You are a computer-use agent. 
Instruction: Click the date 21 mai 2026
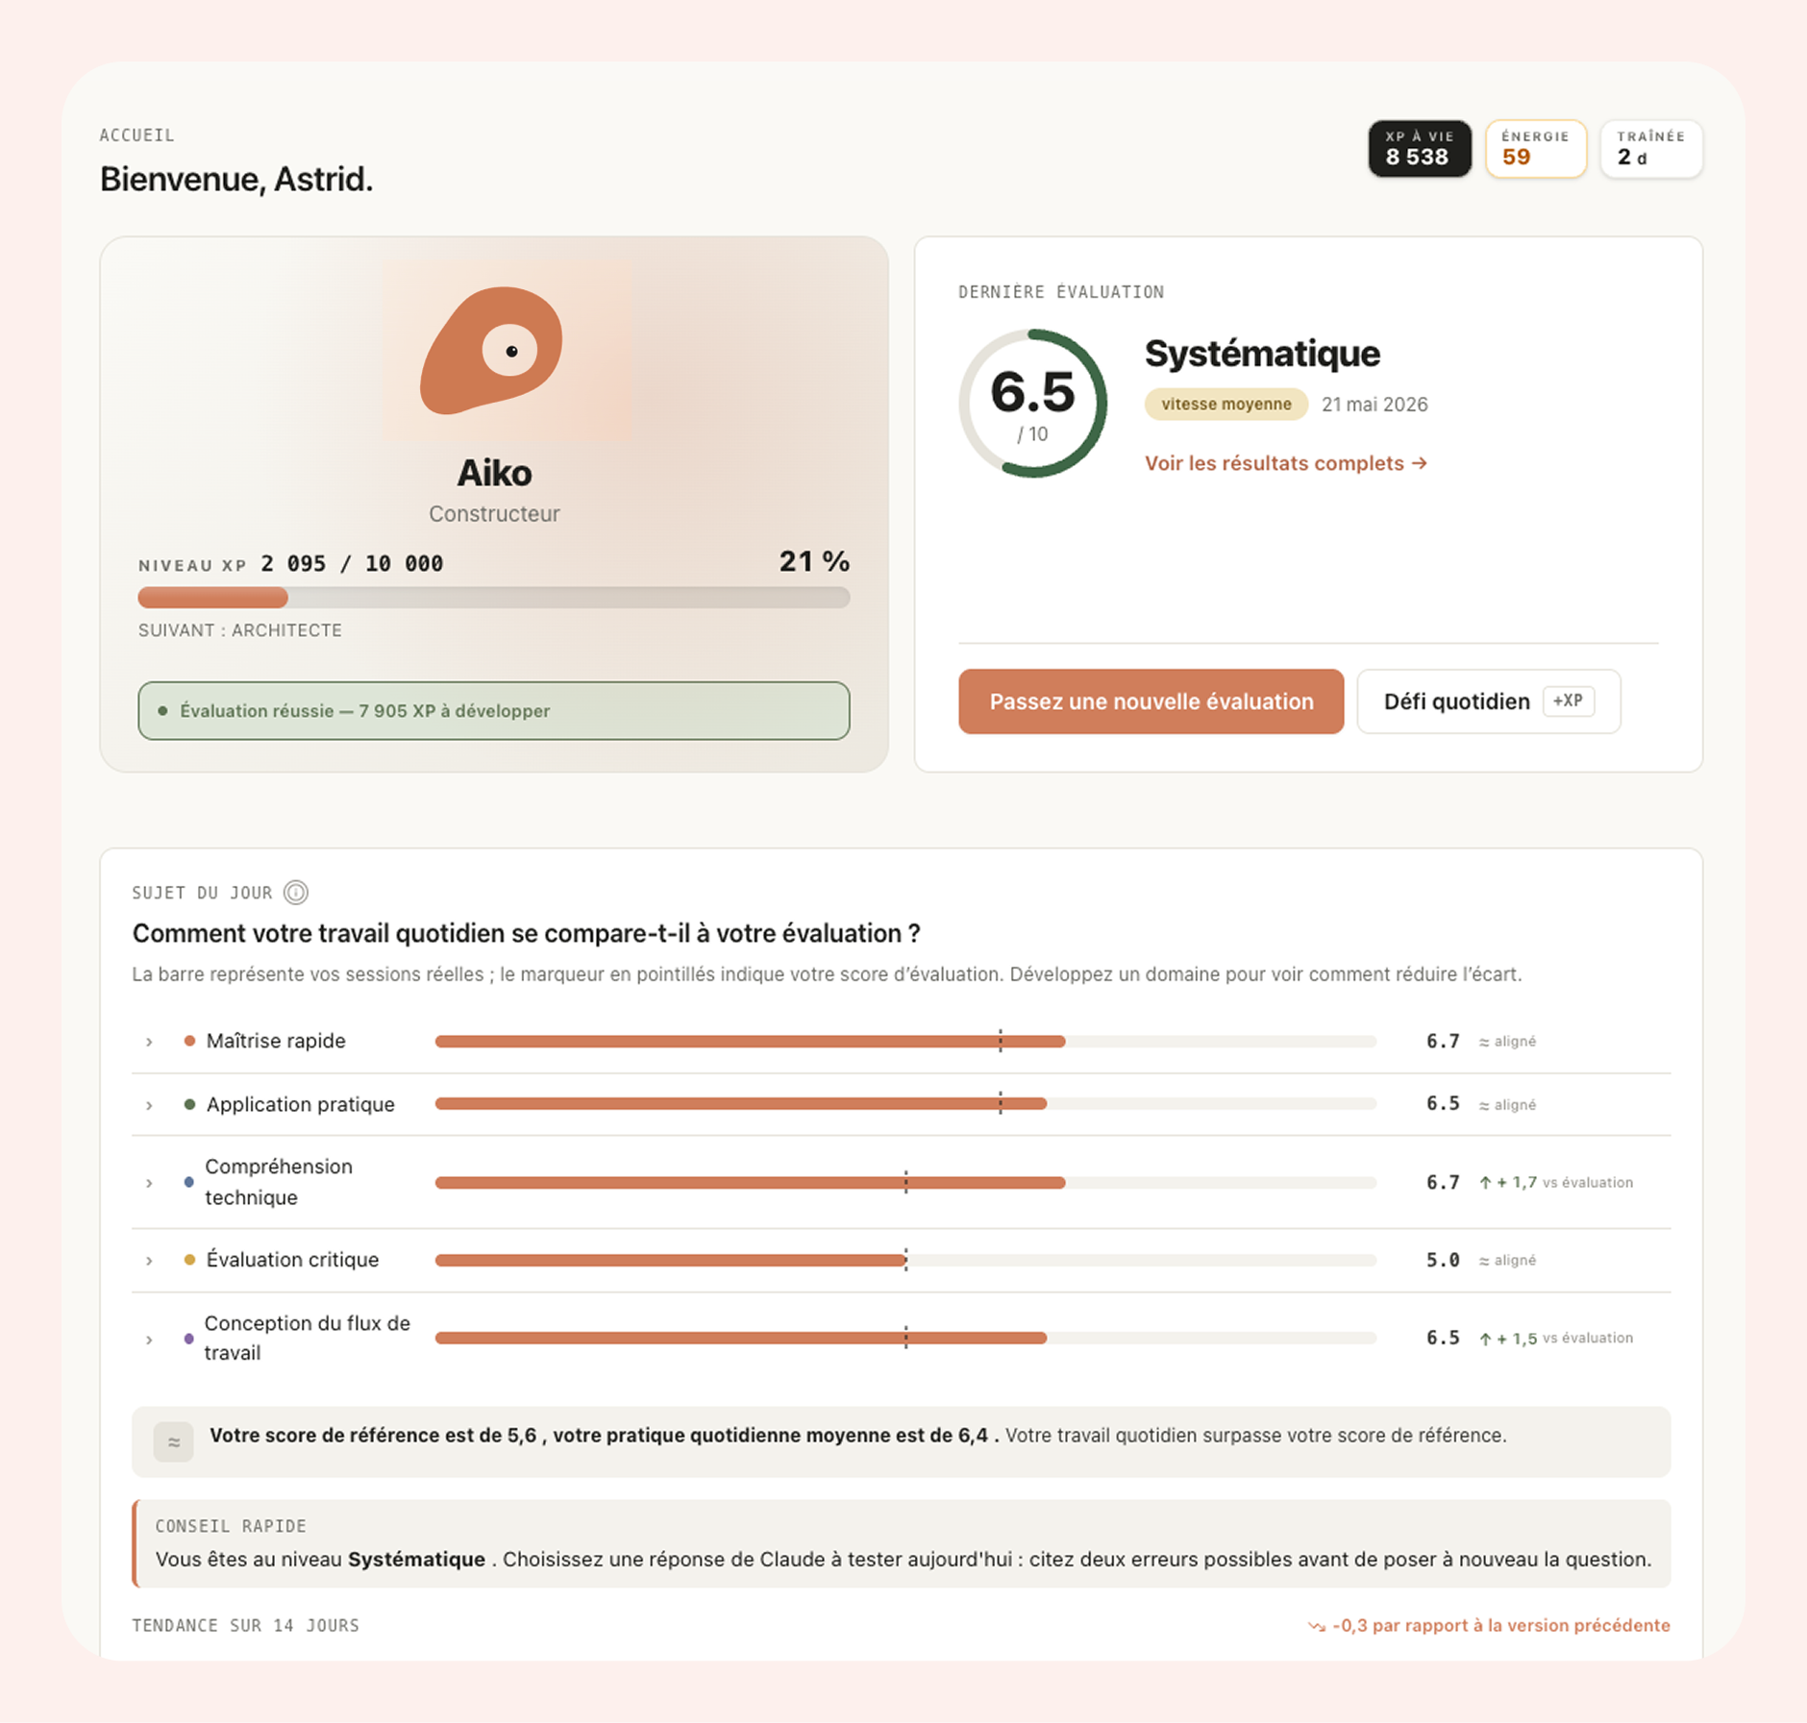click(x=1374, y=405)
